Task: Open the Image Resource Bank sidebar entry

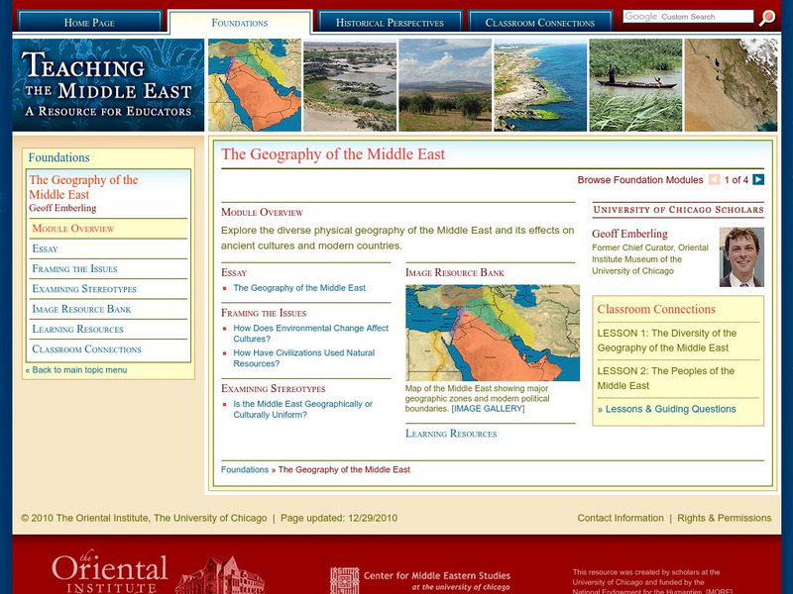Action: [x=81, y=309]
